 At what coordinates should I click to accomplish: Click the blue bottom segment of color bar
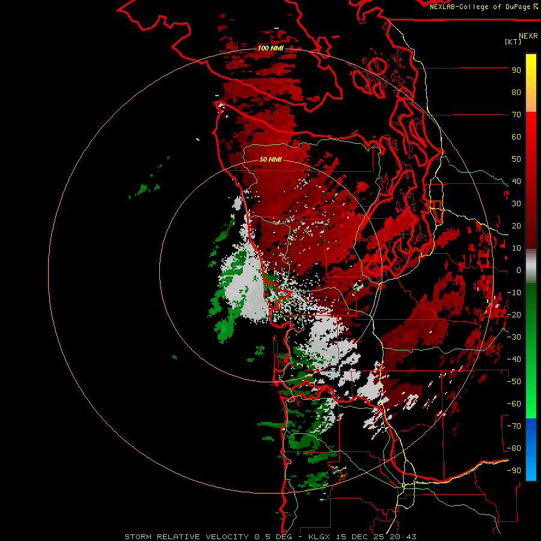(x=531, y=450)
